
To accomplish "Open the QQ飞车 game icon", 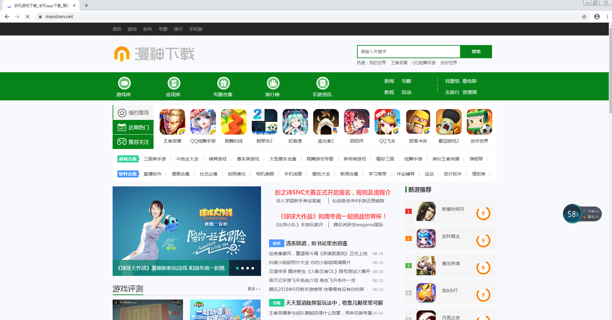I will (387, 122).
